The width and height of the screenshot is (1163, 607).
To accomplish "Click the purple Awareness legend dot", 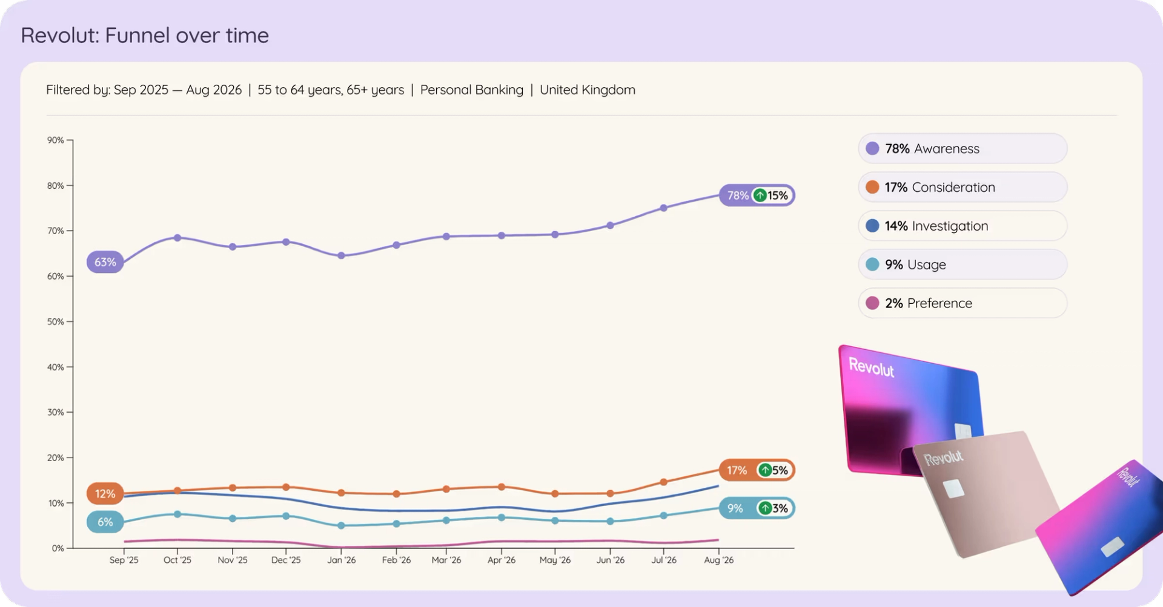I will click(x=872, y=148).
